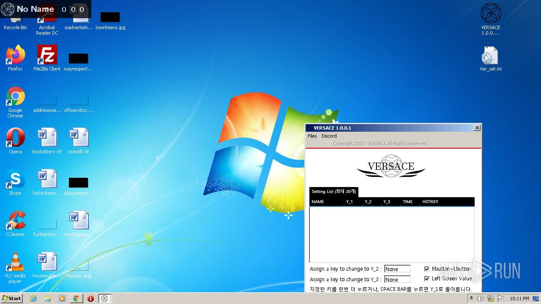The image size is (541, 304).
Task: Open the Recycle Bin desktop icon
Action: coord(15,19)
